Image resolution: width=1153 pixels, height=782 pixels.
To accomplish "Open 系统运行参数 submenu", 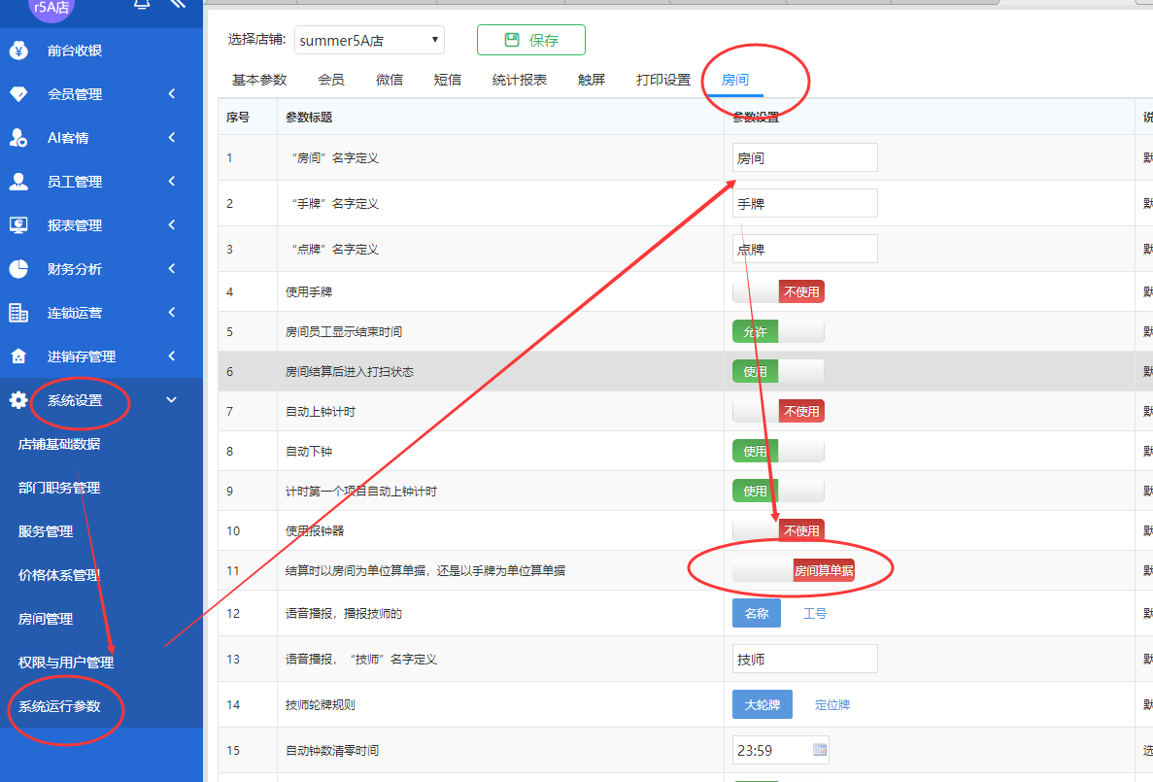I will coord(59,706).
